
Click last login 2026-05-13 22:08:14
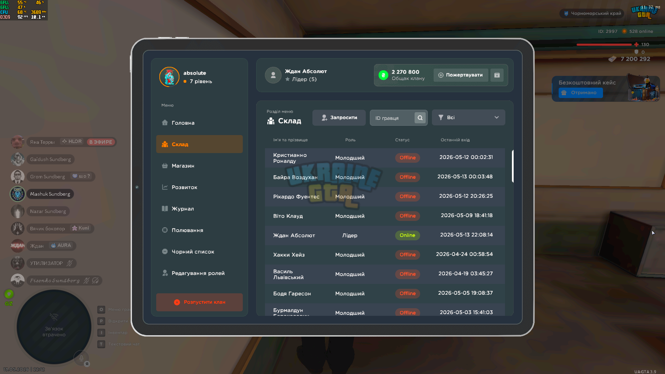pyautogui.click(x=466, y=235)
